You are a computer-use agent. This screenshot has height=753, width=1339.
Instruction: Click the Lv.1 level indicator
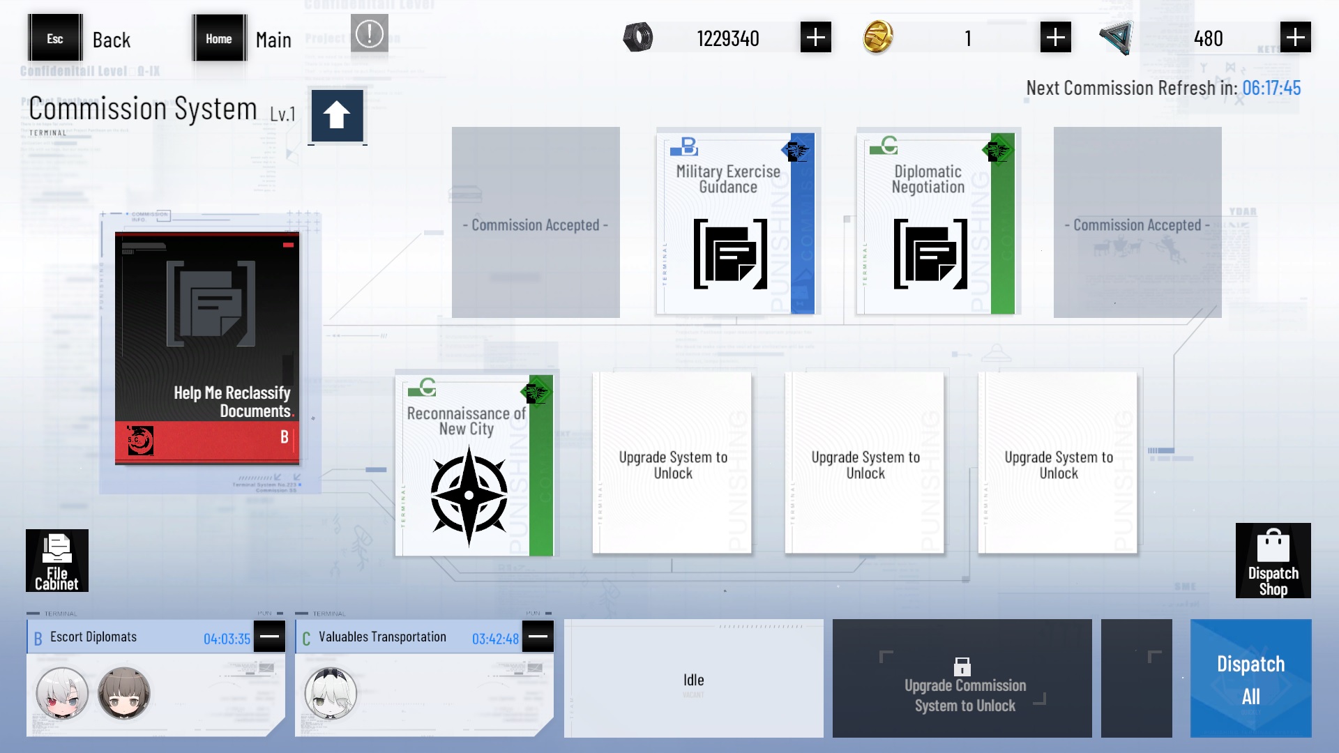tap(282, 114)
